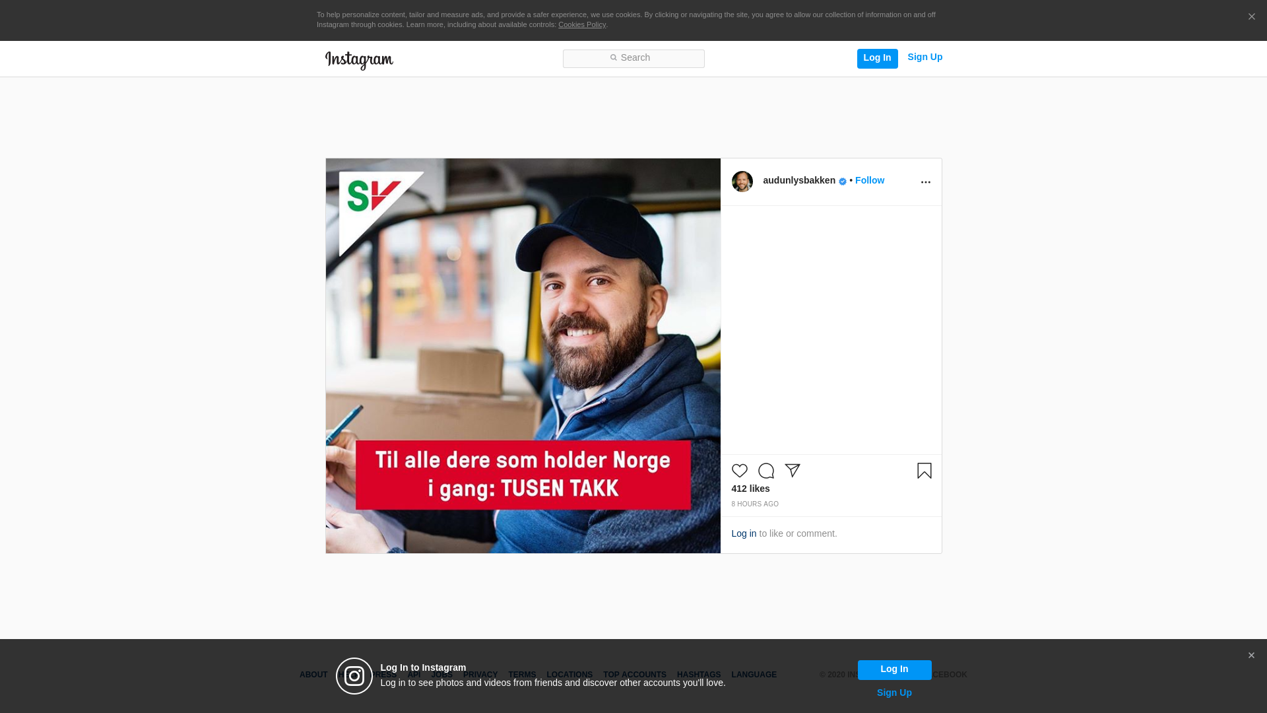
Task: Open the audunlysbakken username link
Action: (799, 180)
